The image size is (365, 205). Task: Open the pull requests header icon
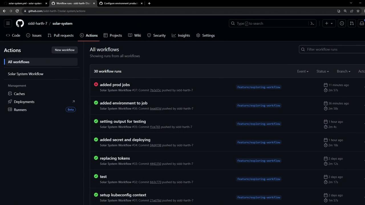tap(352, 23)
